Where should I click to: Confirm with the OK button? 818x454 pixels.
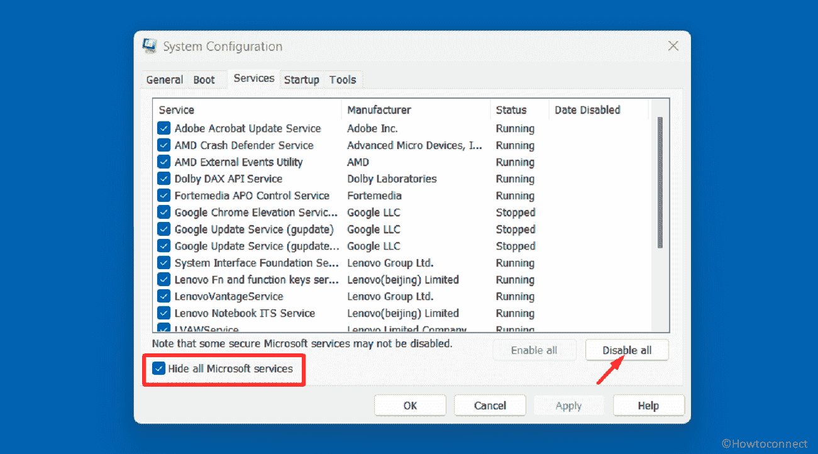pyautogui.click(x=410, y=406)
